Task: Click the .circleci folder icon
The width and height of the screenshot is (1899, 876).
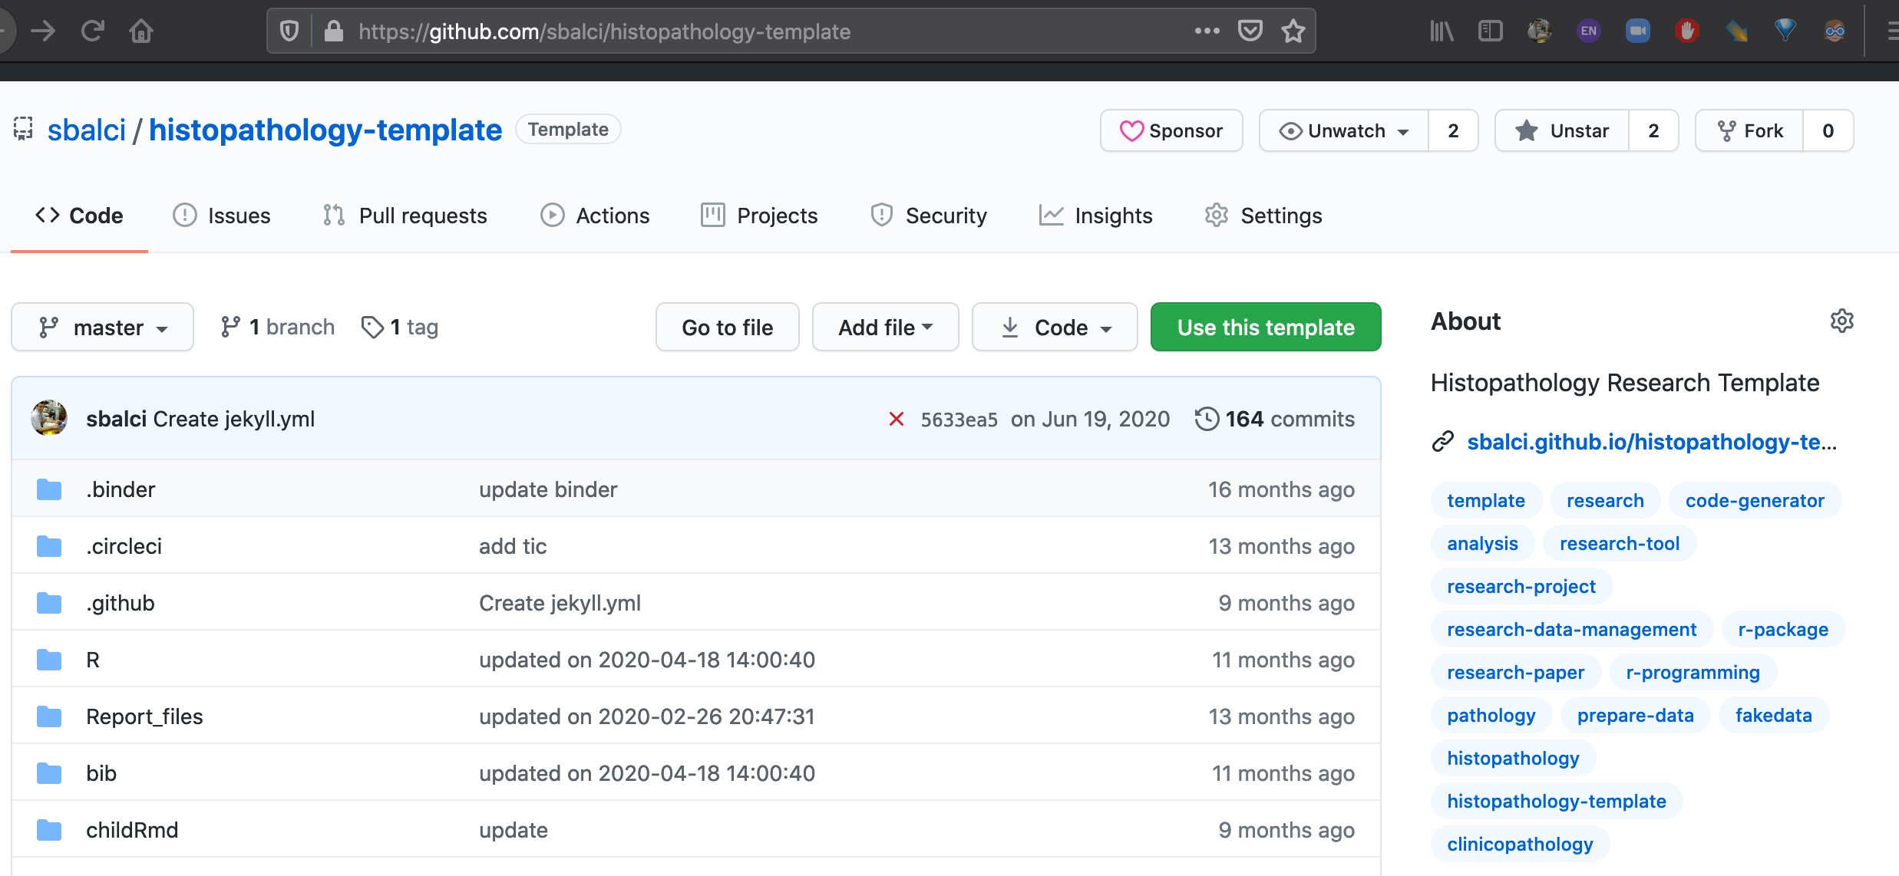Action: click(x=49, y=546)
